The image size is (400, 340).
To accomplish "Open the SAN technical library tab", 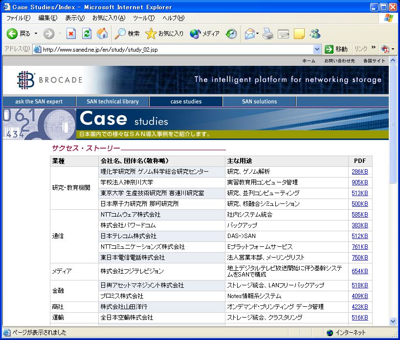I will (113, 101).
